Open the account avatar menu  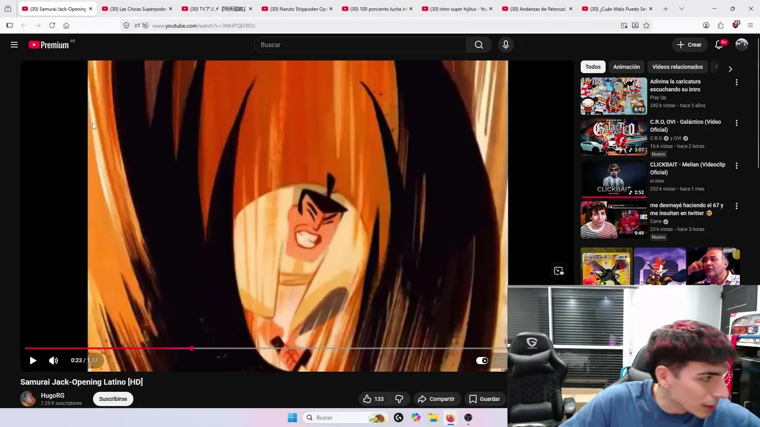(x=742, y=44)
